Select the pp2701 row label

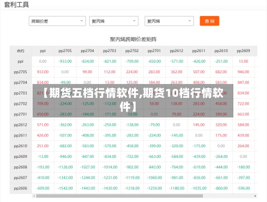coord(20,114)
